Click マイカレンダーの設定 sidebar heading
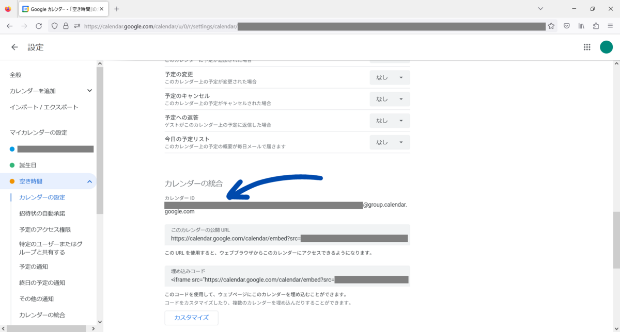The width and height of the screenshot is (620, 332). [38, 132]
